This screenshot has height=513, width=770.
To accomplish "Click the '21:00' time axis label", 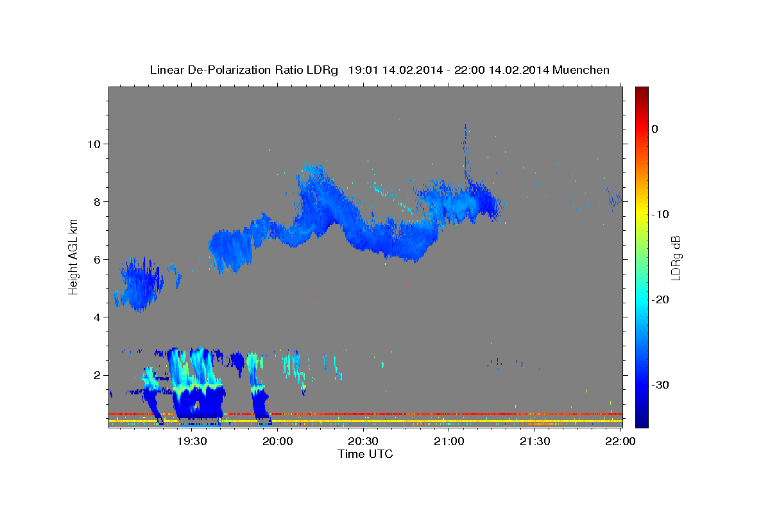I will 449,441.
